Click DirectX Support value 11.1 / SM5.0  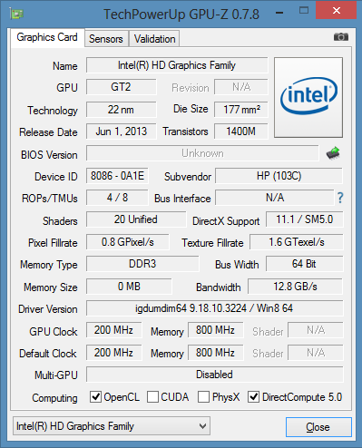pyautogui.click(x=305, y=219)
